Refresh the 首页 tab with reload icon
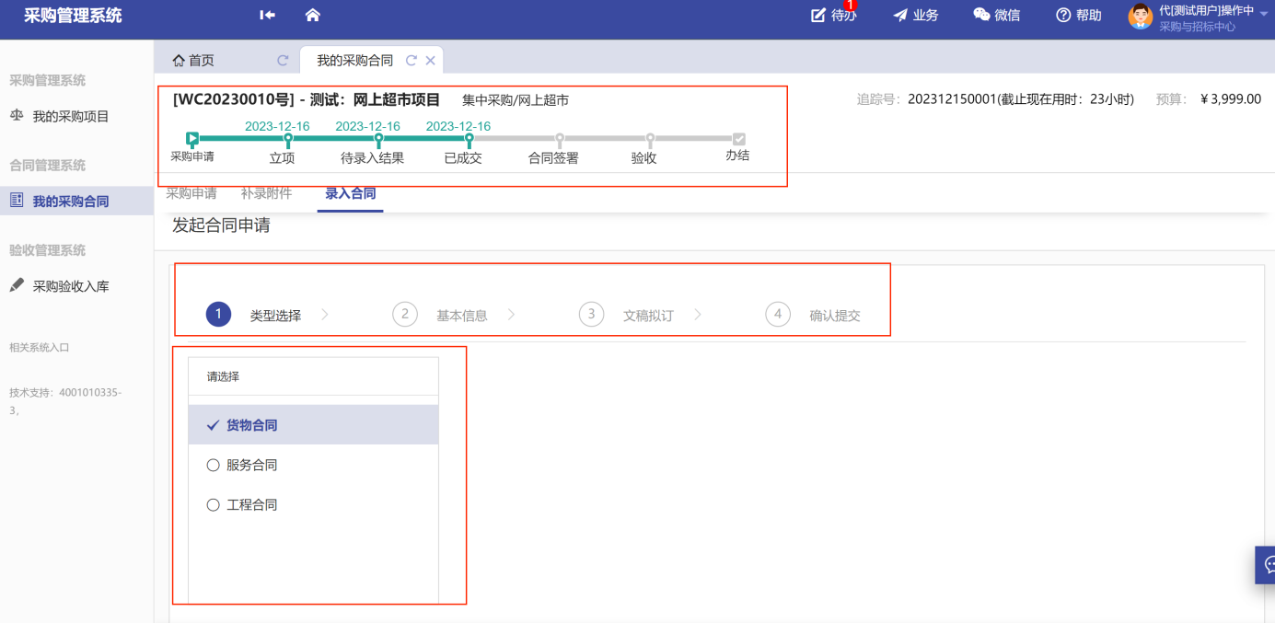The height and width of the screenshot is (623, 1275). (x=283, y=61)
